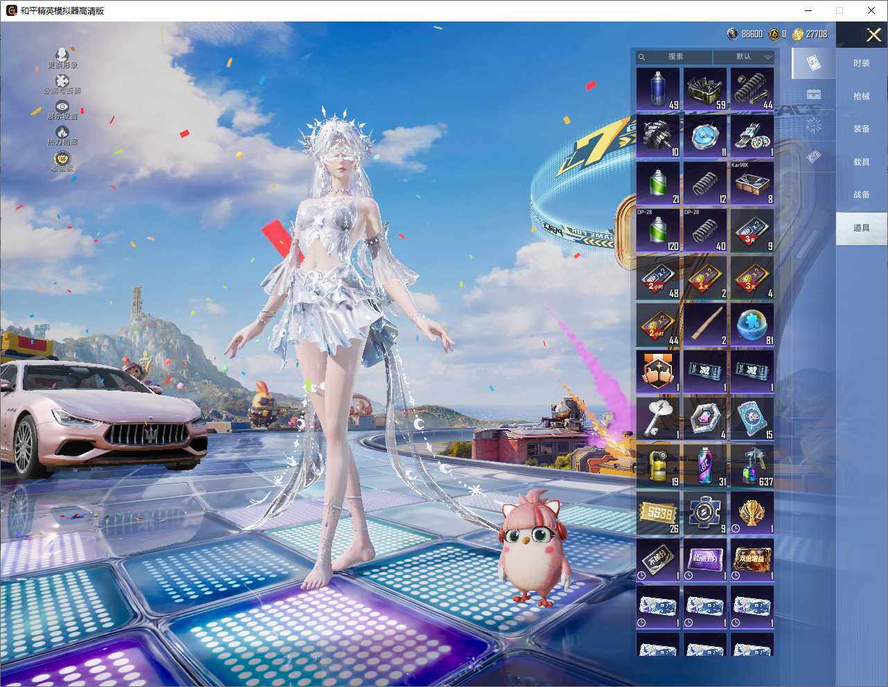This screenshot has height=687, width=888.
Task: Select the 双倍增益 card item
Action: pyautogui.click(x=752, y=560)
